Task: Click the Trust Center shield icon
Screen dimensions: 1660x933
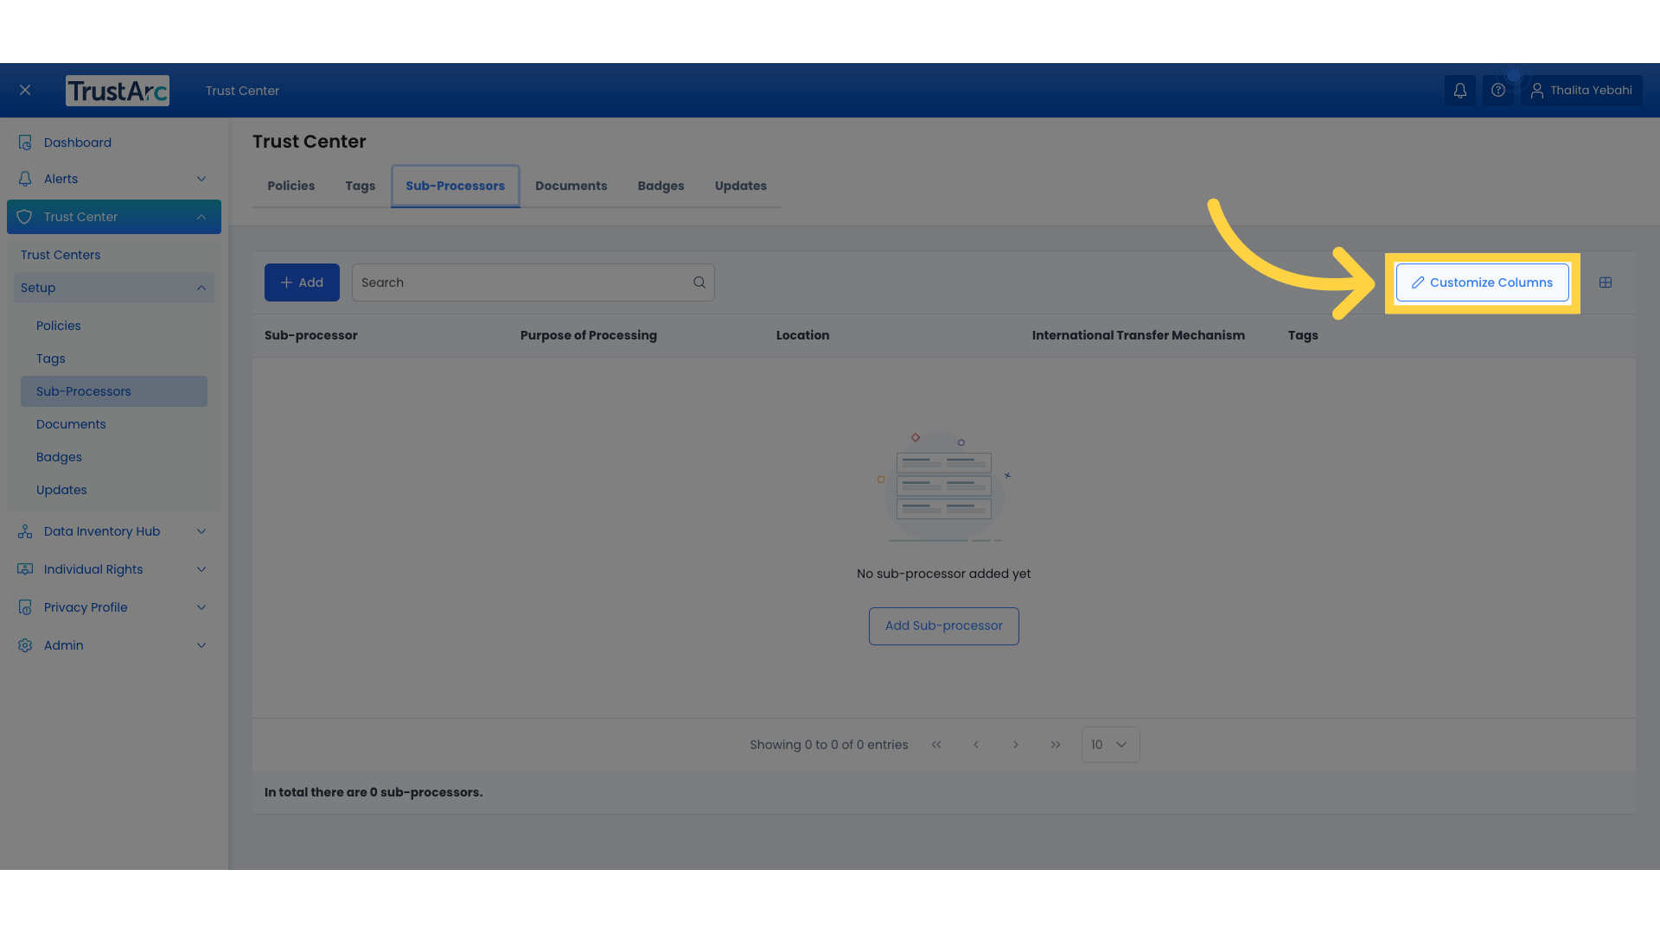Action: (24, 217)
